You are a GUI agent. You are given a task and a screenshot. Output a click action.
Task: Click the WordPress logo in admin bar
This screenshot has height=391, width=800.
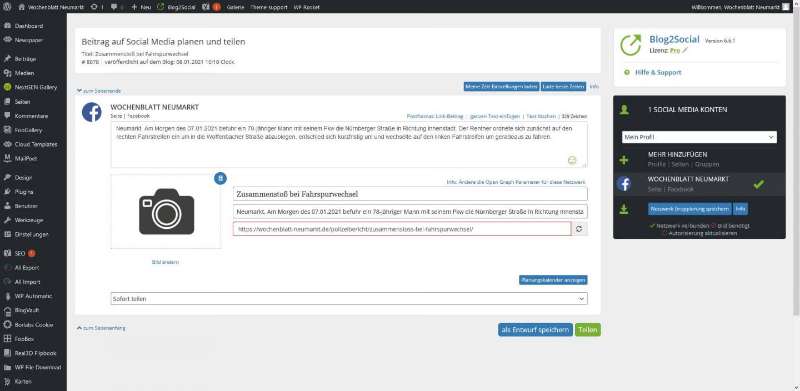pos(7,7)
